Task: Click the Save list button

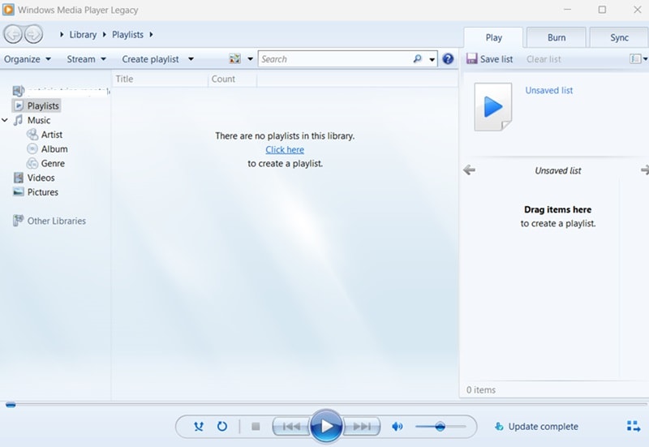Action: (490, 59)
